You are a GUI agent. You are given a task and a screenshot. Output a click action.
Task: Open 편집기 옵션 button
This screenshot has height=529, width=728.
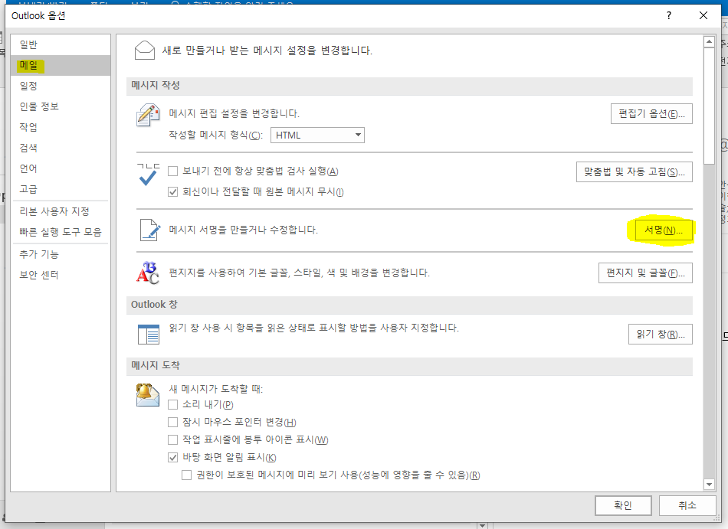[x=651, y=113]
